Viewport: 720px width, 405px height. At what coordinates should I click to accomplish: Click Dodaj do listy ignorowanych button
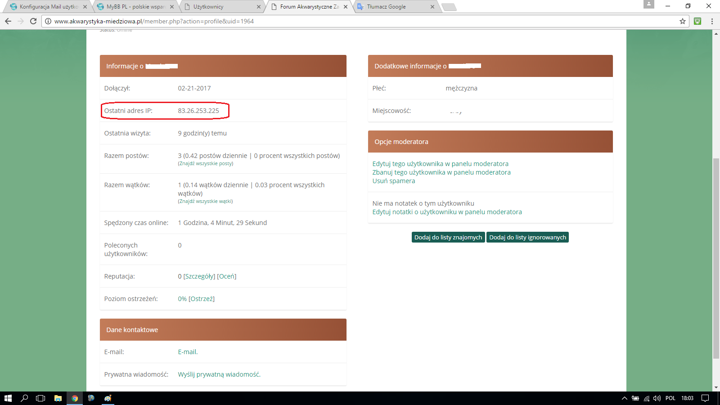[x=527, y=237]
